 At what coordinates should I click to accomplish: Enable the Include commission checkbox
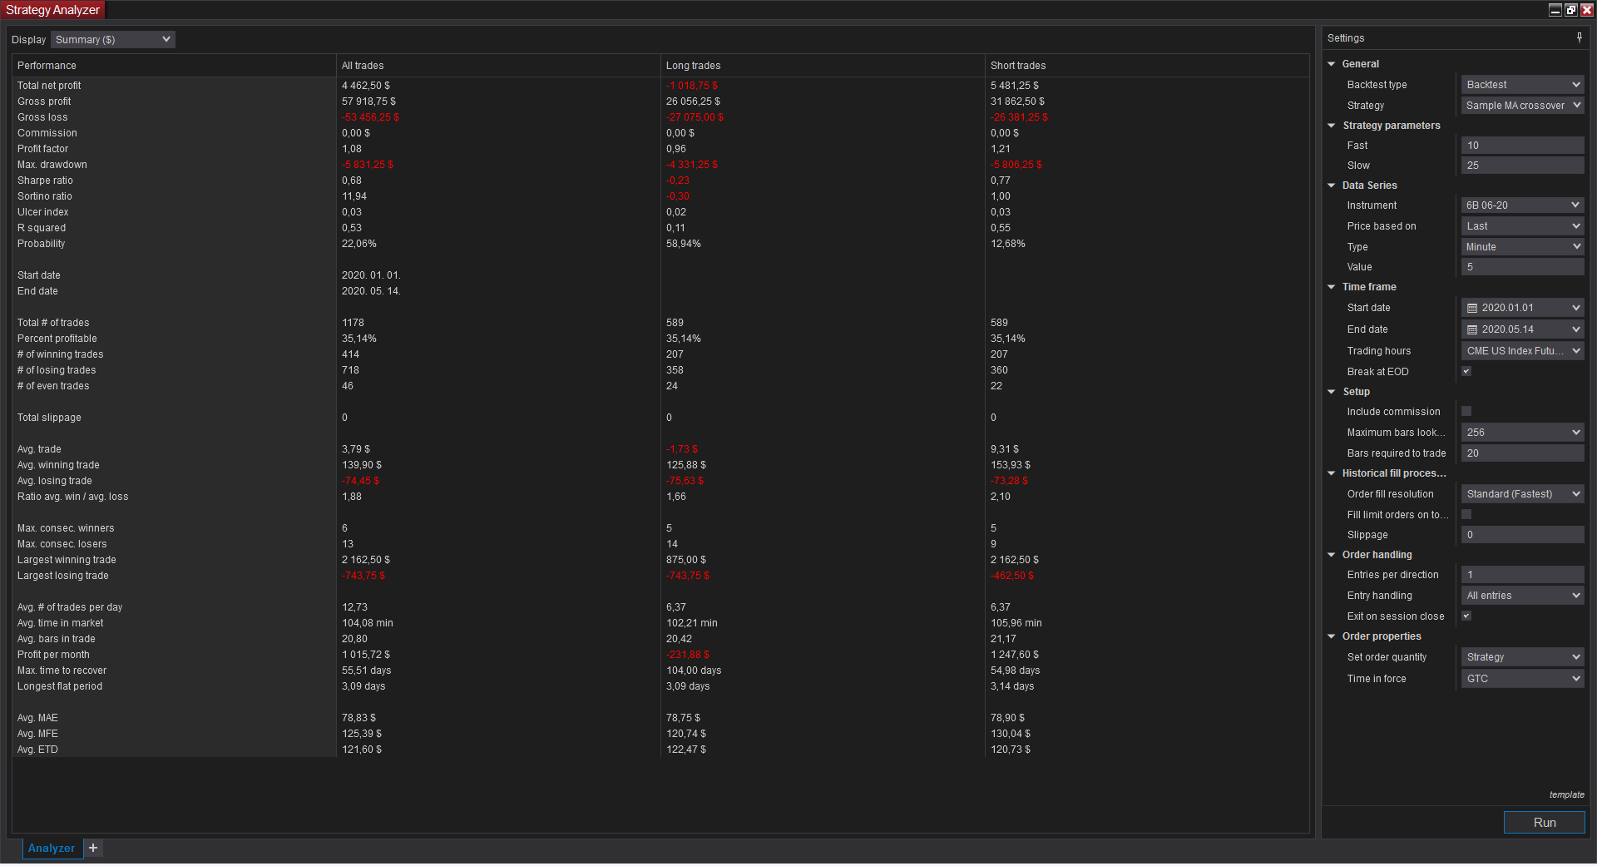[1466, 412]
